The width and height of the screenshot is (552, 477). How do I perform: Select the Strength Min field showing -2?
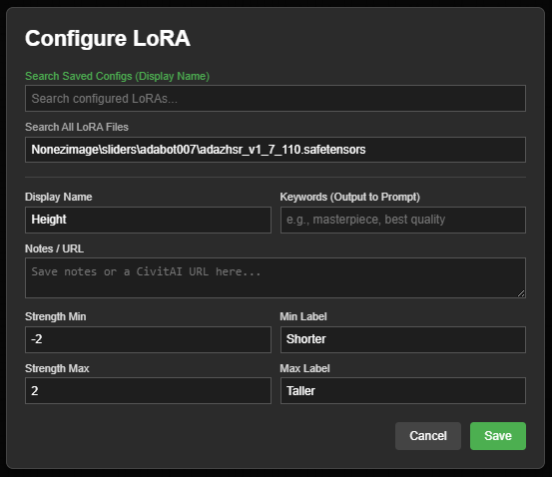(148, 339)
